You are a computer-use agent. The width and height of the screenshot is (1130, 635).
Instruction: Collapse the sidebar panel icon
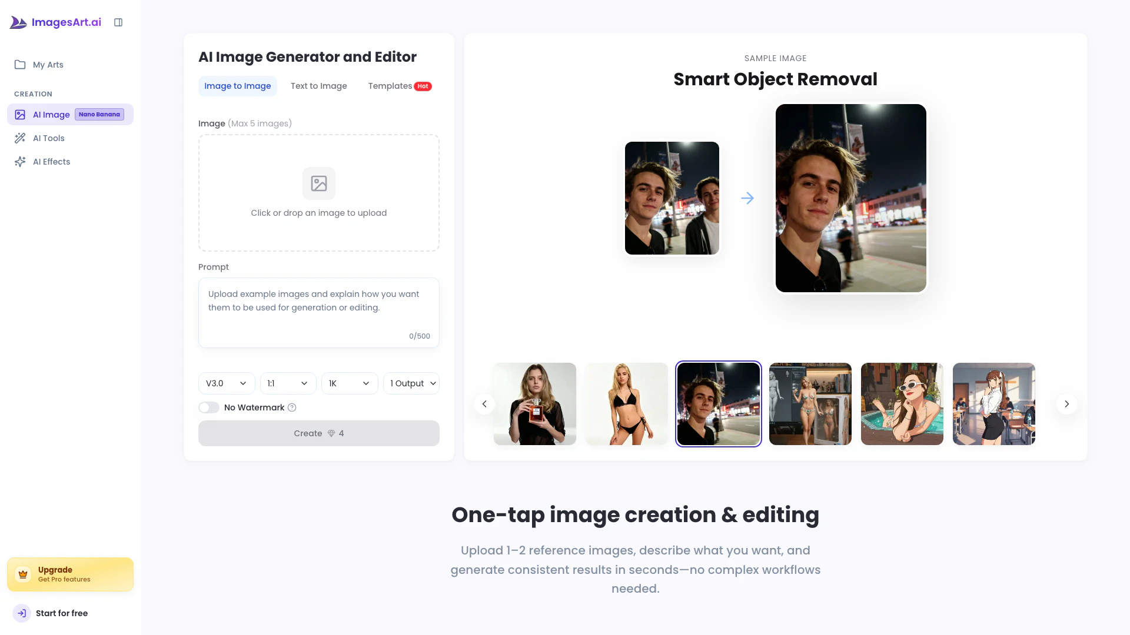click(x=118, y=22)
